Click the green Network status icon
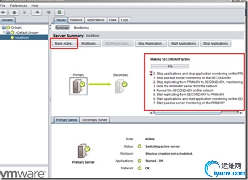The width and height of the screenshot is (248, 180). 139,168
